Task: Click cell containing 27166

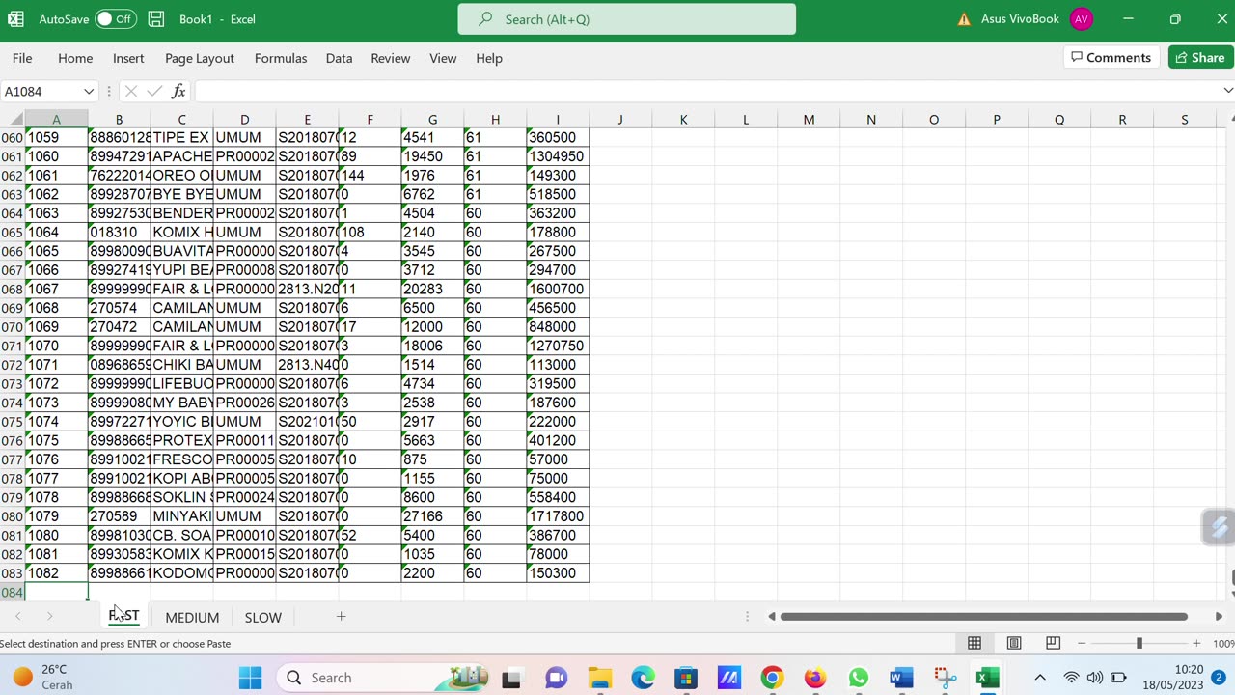Action: pyautogui.click(x=432, y=516)
